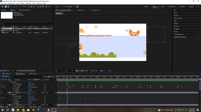Switch to the Libraries workspace
The image size is (201, 112).
[191, 7]
